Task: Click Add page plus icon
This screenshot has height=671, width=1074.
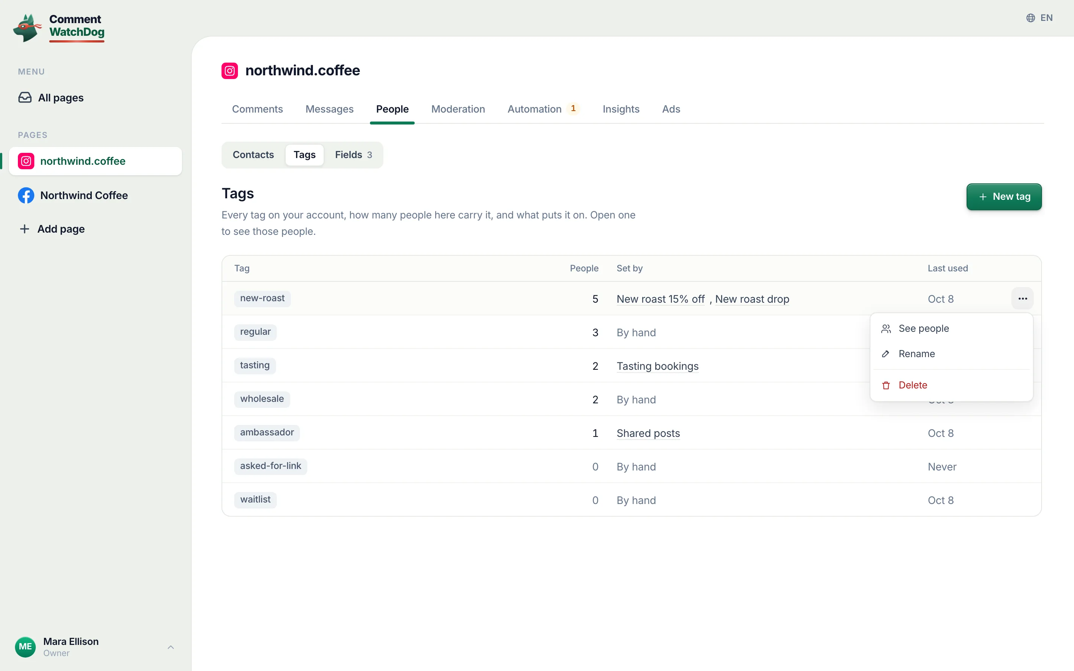Action: [x=24, y=229]
